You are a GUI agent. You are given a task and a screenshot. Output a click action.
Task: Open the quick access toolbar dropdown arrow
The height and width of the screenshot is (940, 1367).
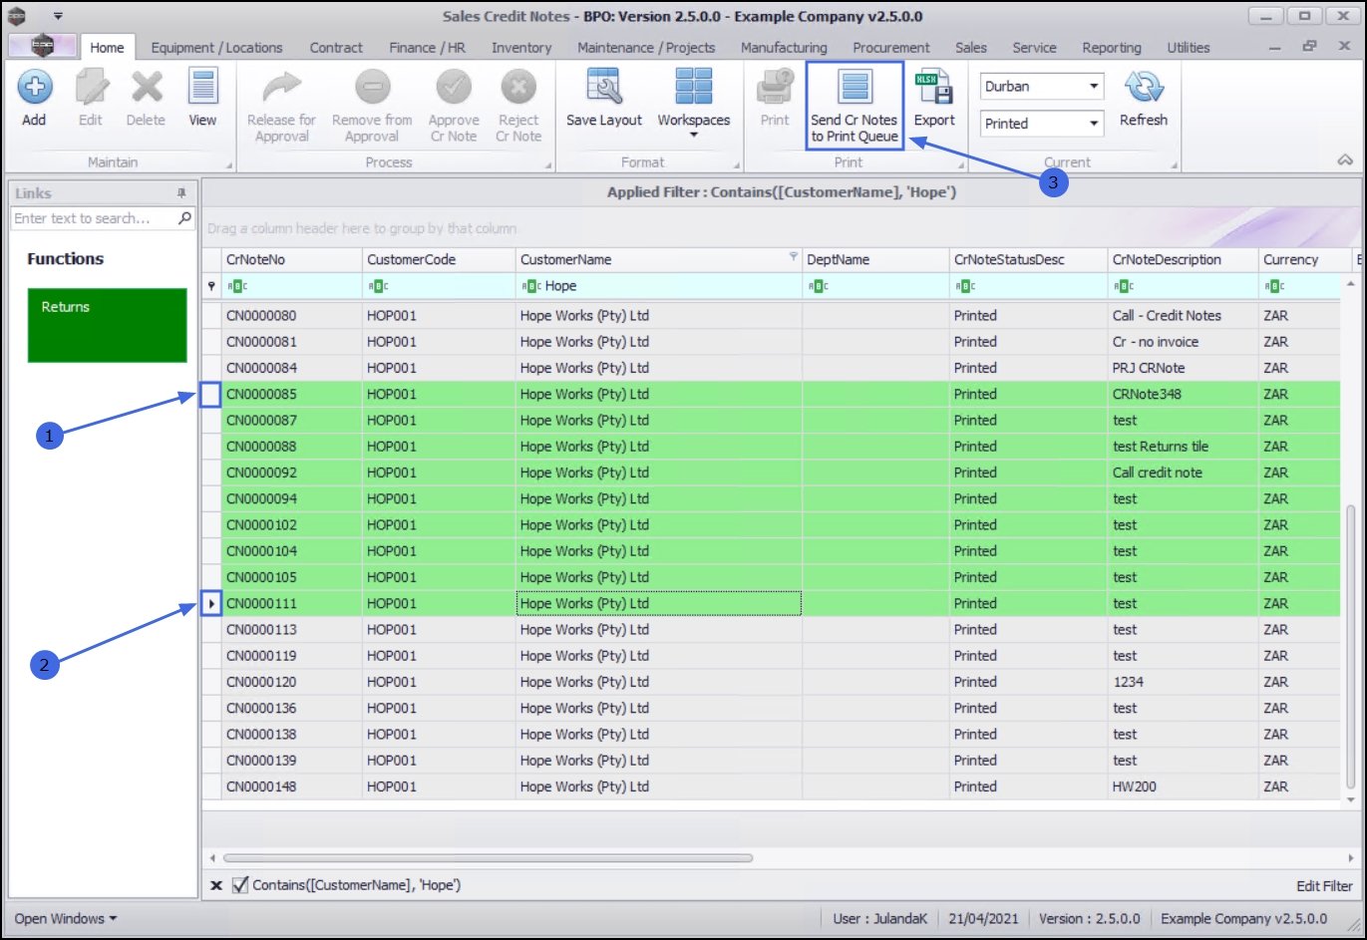click(58, 16)
